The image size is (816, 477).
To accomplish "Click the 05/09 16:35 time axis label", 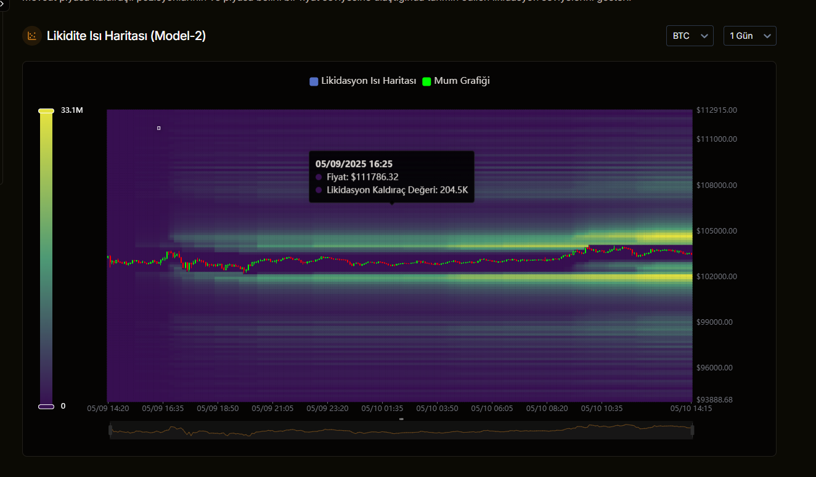I will click(x=163, y=408).
